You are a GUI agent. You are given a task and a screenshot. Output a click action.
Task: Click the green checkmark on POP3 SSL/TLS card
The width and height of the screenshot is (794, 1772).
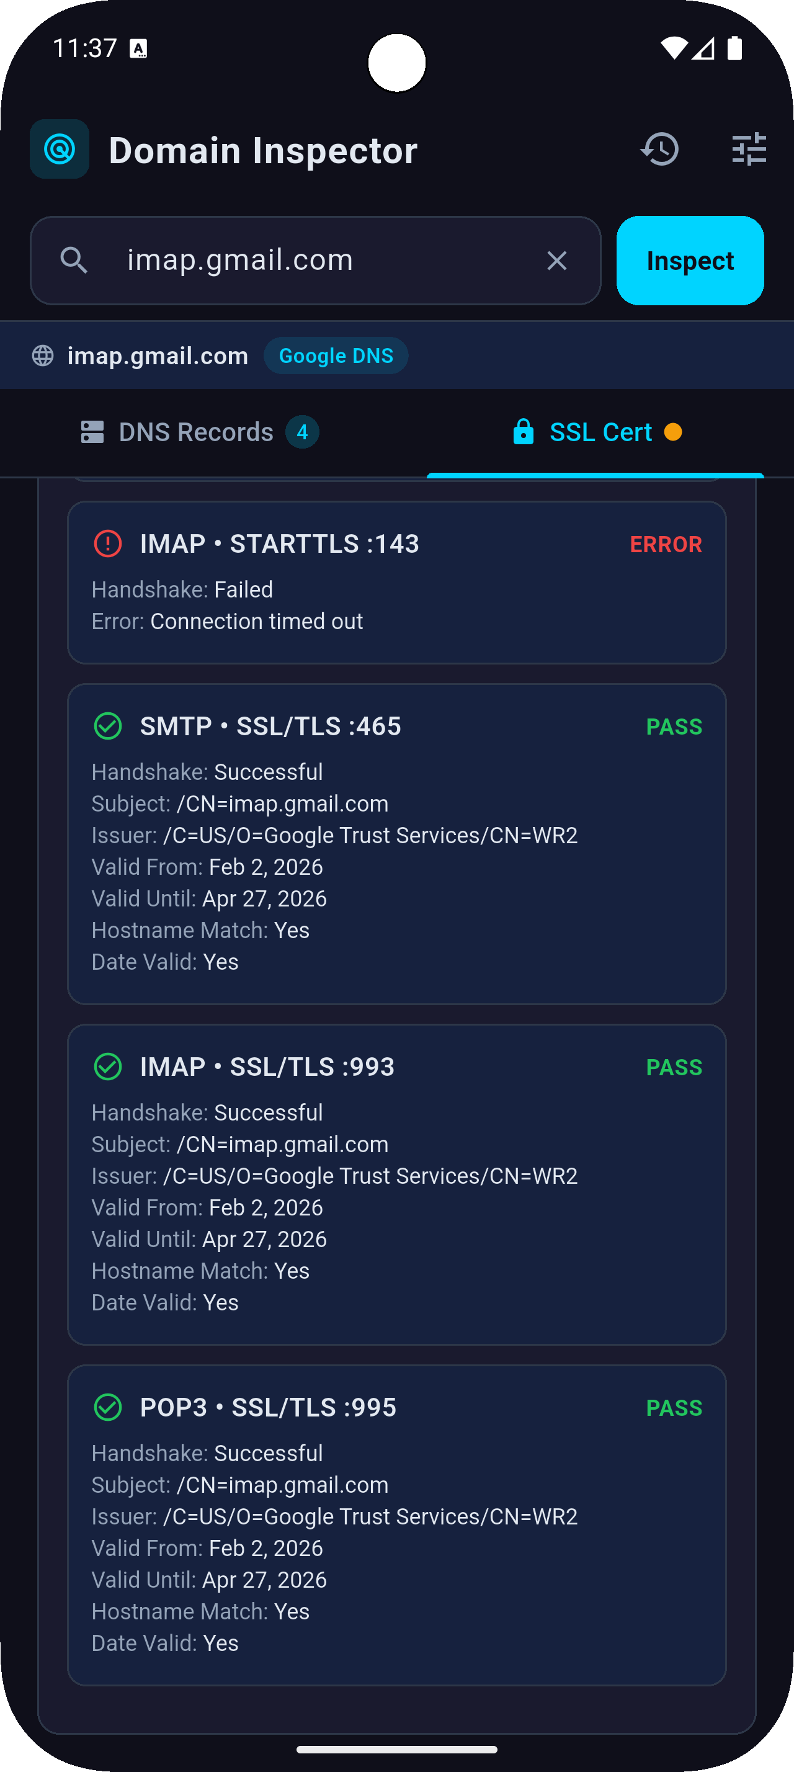[107, 1407]
